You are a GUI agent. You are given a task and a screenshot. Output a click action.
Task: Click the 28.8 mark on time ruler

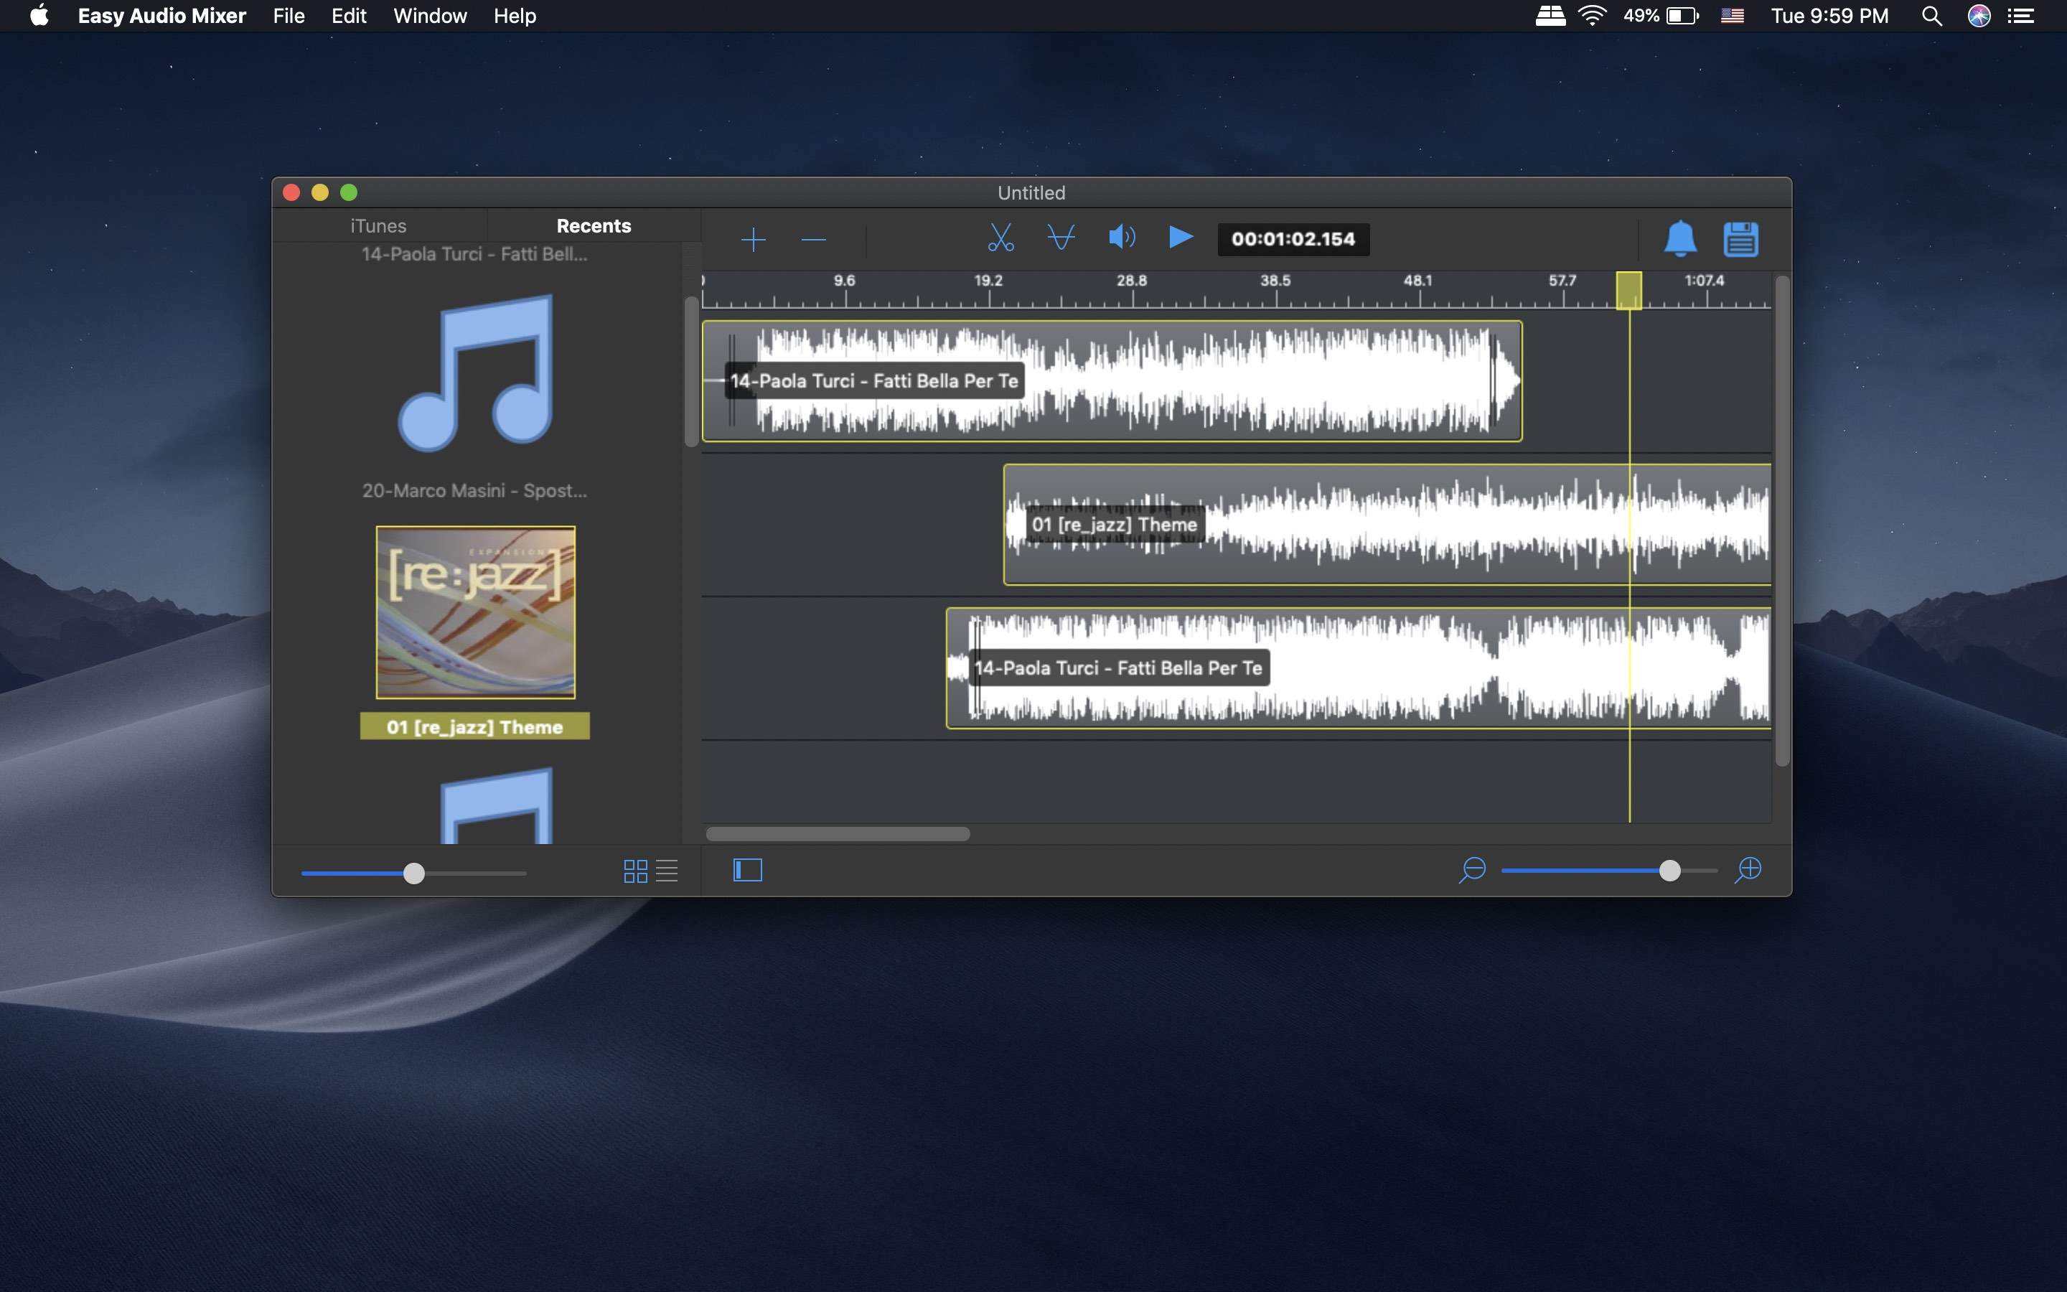click(1131, 281)
